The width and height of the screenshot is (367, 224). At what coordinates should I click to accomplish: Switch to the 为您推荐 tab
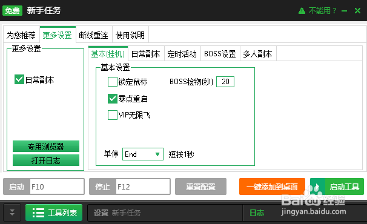click(21, 35)
